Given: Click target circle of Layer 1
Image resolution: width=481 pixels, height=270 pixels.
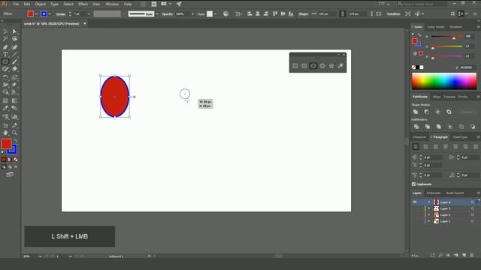Looking at the screenshot, I should pyautogui.click(x=473, y=221).
